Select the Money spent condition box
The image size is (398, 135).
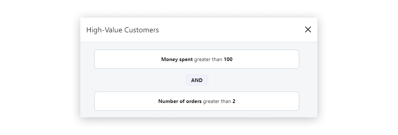coord(197,59)
